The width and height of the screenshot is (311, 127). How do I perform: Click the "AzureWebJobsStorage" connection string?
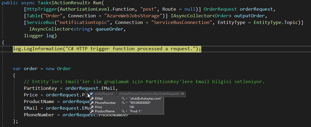click(134, 16)
